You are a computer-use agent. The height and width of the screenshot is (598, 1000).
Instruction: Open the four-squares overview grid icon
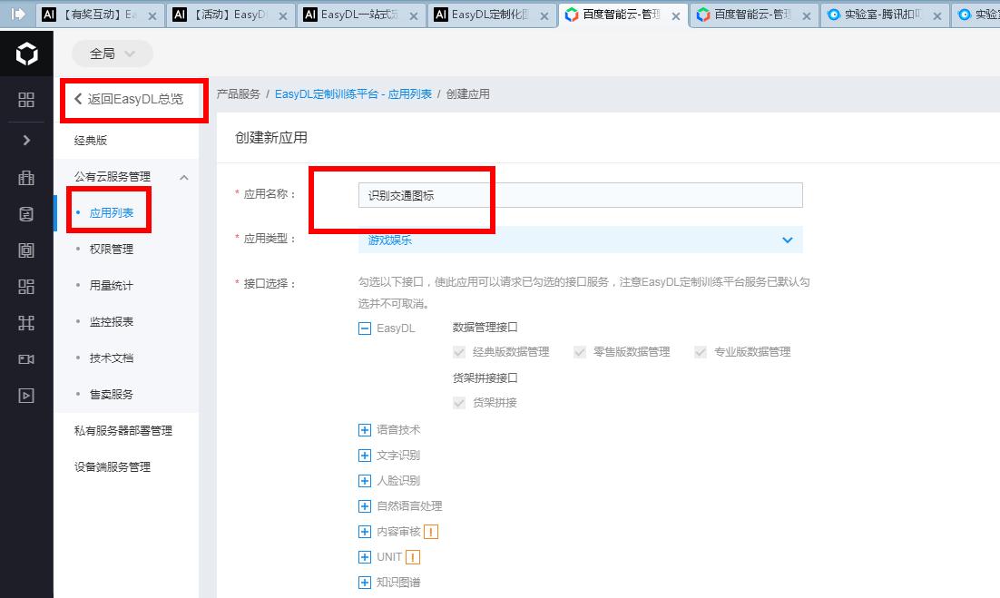[x=26, y=100]
